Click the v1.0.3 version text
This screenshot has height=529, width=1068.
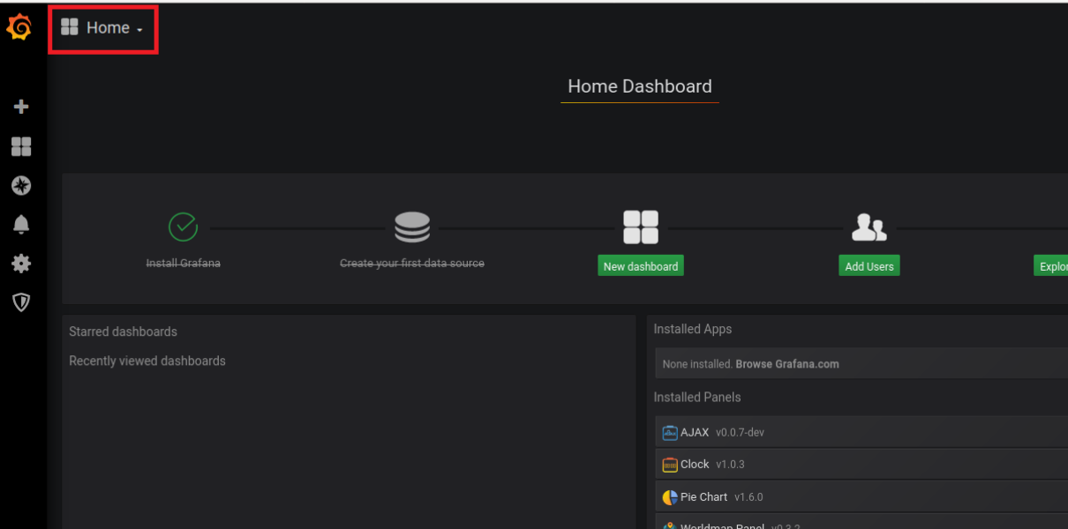[x=730, y=465]
